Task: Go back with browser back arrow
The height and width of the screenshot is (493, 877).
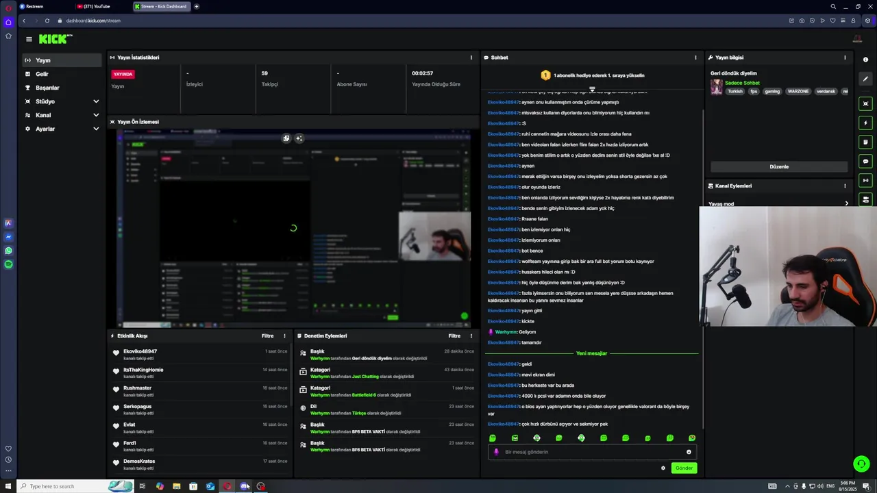Action: pyautogui.click(x=24, y=21)
